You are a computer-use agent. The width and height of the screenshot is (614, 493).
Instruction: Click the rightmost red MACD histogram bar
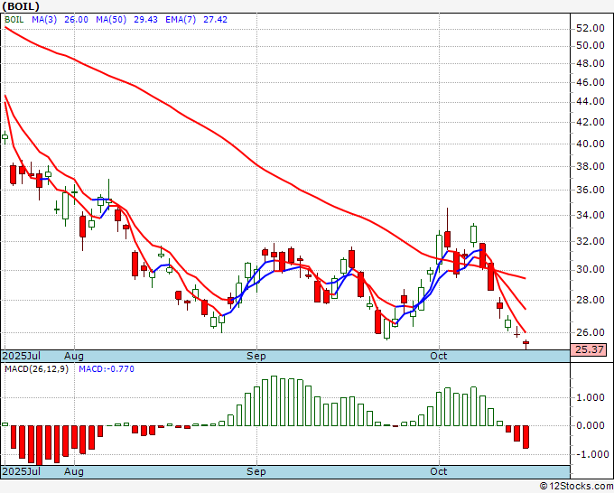[526, 437]
